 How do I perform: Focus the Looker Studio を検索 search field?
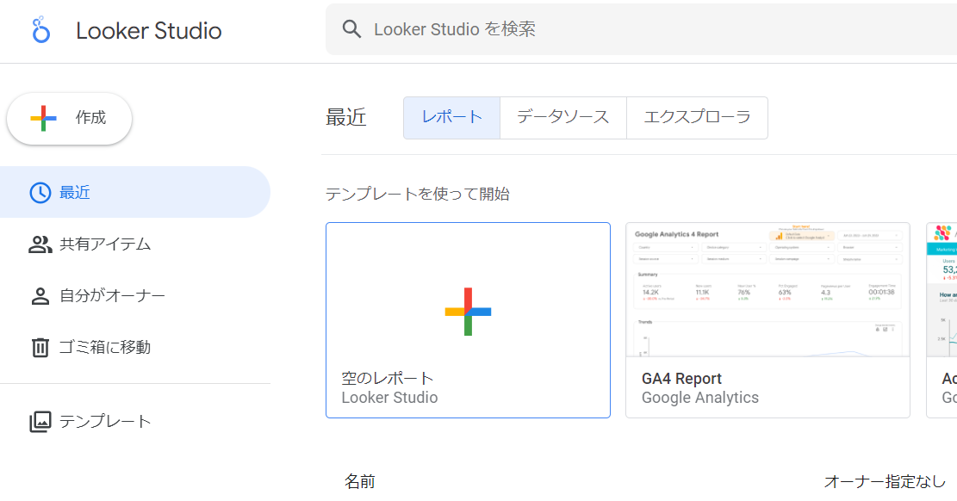point(641,28)
